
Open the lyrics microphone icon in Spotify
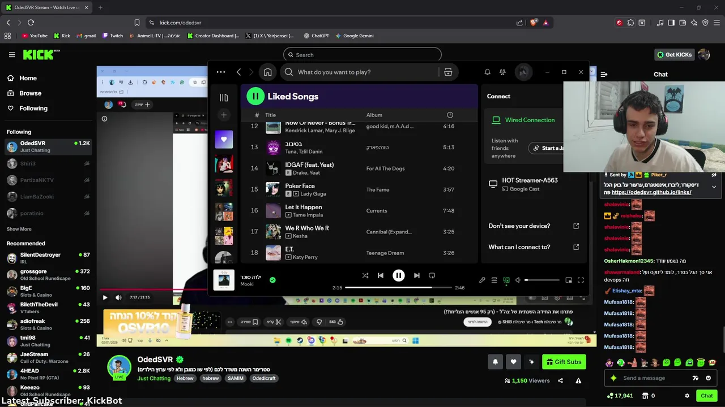click(x=482, y=280)
